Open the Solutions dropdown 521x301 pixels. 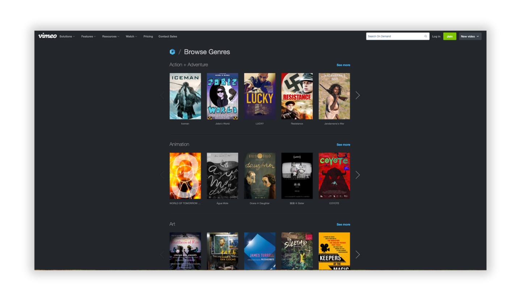pyautogui.click(x=67, y=36)
